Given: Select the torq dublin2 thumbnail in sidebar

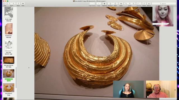Looking at the screenshot, I should [x=9, y=88].
